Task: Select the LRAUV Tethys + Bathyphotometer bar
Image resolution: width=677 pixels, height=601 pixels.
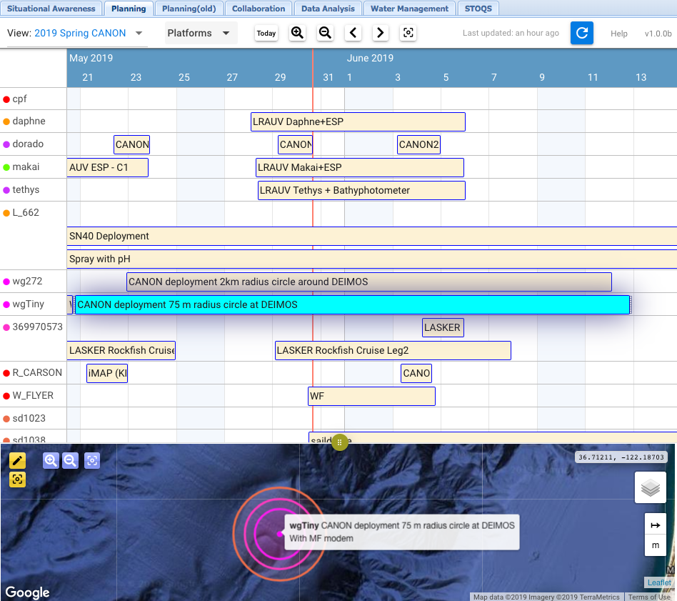Action: click(361, 190)
